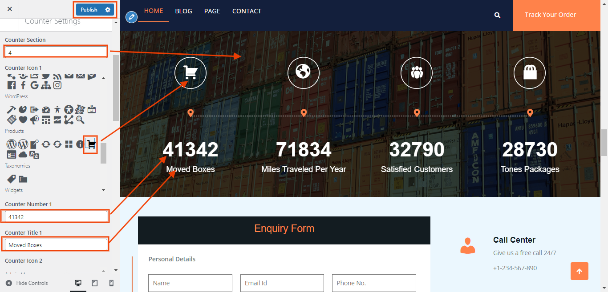This screenshot has height=292, width=608.
Task: Collapse the panel with Hide Controls
Action: pos(27,283)
